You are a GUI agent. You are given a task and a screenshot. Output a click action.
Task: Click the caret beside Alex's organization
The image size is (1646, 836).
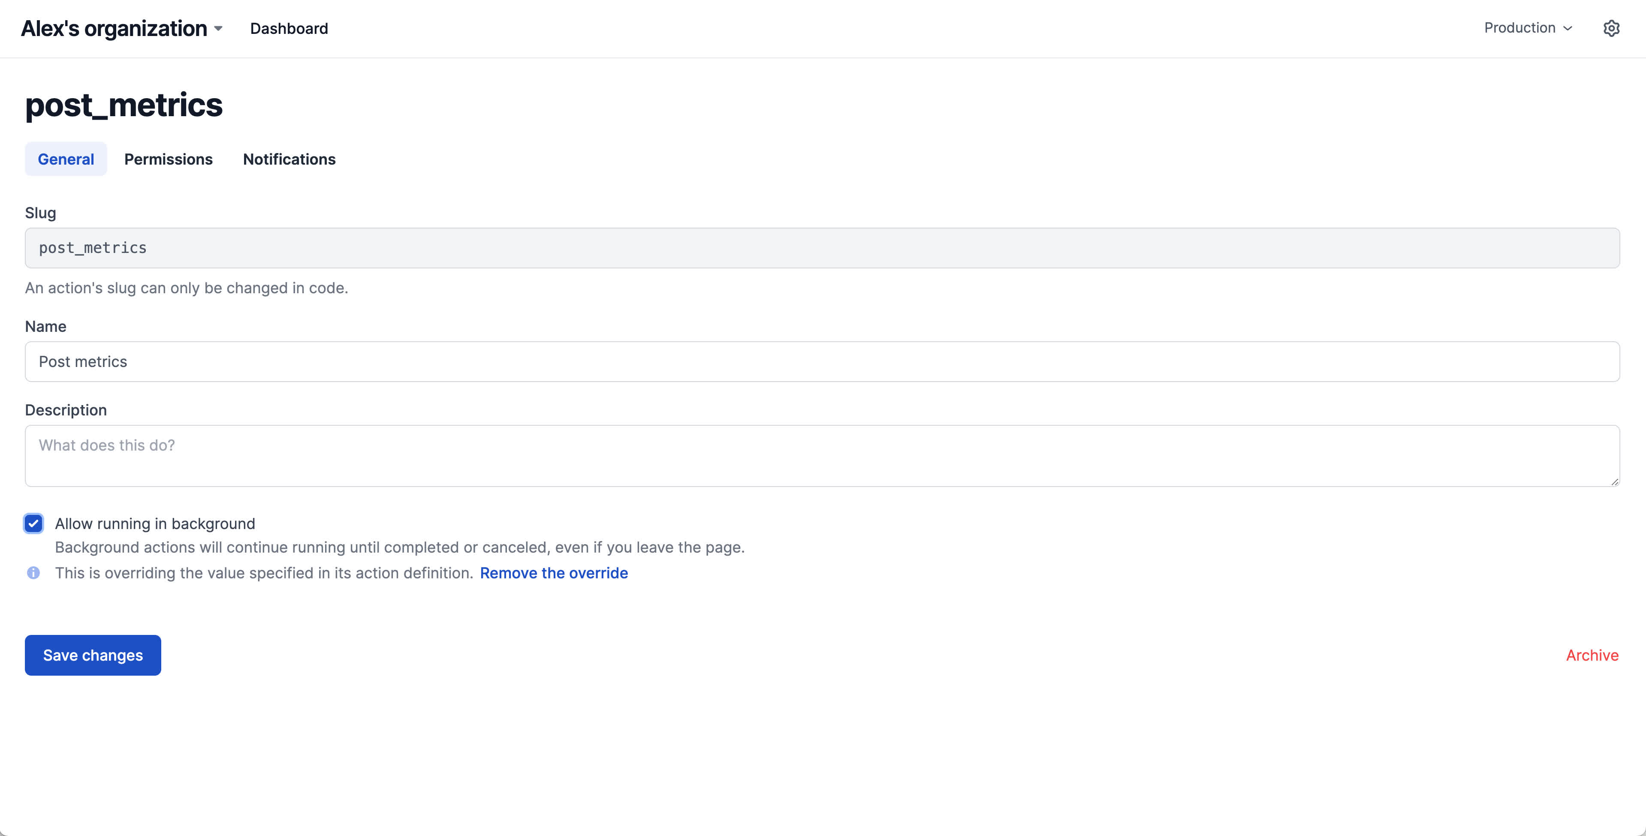pos(219,29)
